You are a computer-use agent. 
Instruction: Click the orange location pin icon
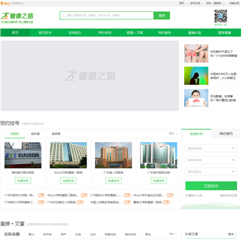[x=2, y=3]
